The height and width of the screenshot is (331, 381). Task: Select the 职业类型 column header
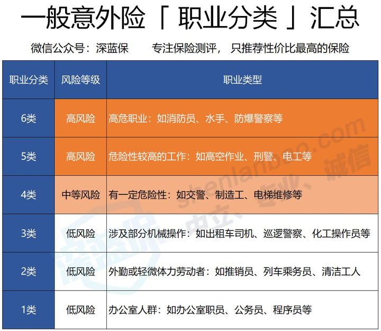(242, 80)
